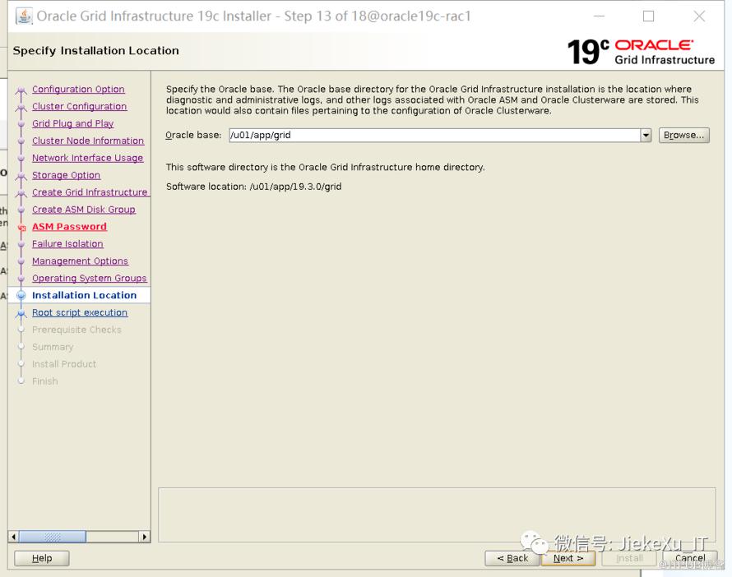Navigate to Network Interface Usage step
Viewport: 732px width, 577px height.
(87, 159)
